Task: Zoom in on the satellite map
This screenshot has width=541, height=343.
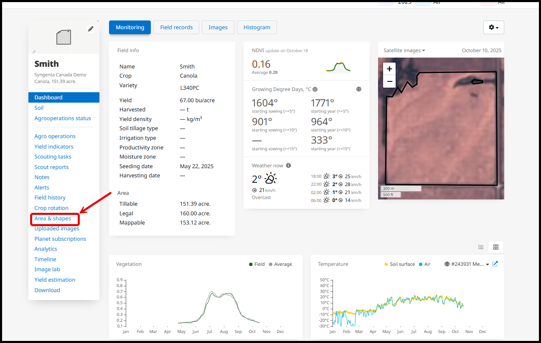Action: coord(389,69)
